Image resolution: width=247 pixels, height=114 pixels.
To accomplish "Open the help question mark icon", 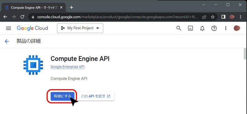I will (214, 28).
